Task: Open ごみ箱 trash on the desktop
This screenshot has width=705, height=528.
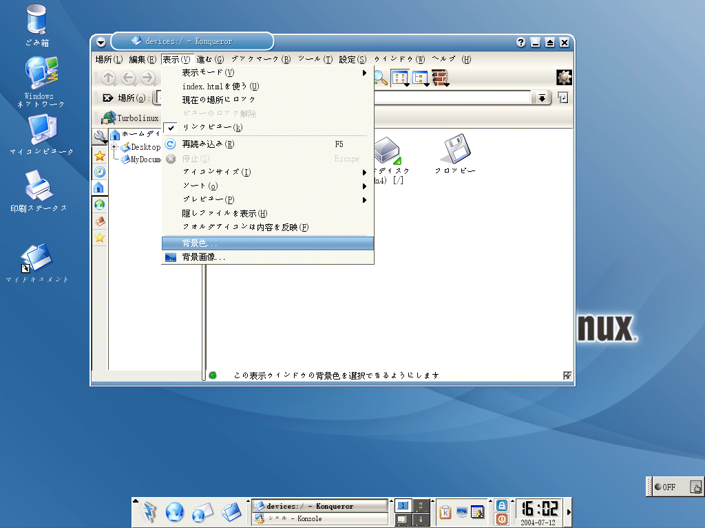Action: [x=37, y=25]
